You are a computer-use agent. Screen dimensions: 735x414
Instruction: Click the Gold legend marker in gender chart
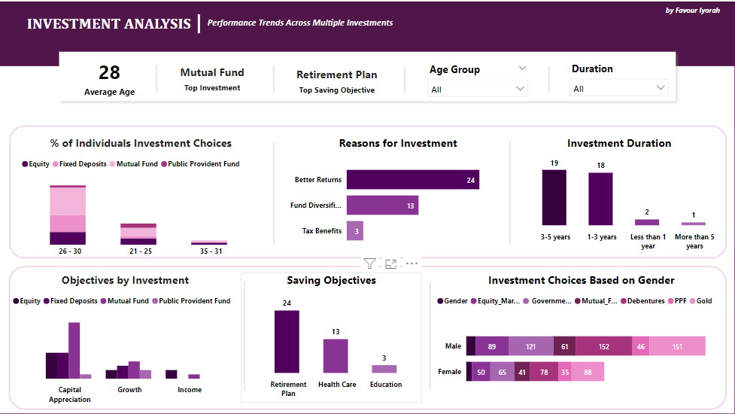click(692, 301)
